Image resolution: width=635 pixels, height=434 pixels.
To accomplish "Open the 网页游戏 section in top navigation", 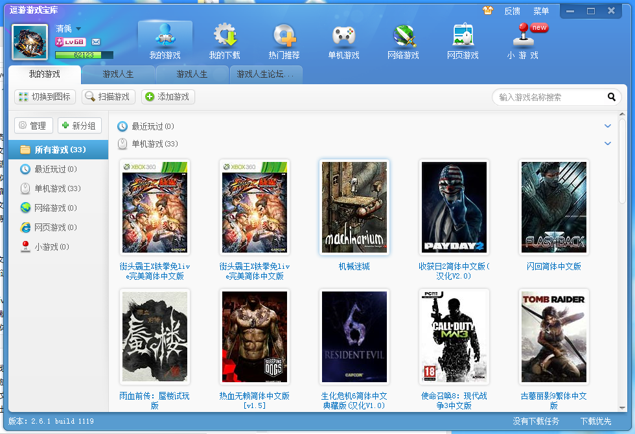I will coord(463,41).
